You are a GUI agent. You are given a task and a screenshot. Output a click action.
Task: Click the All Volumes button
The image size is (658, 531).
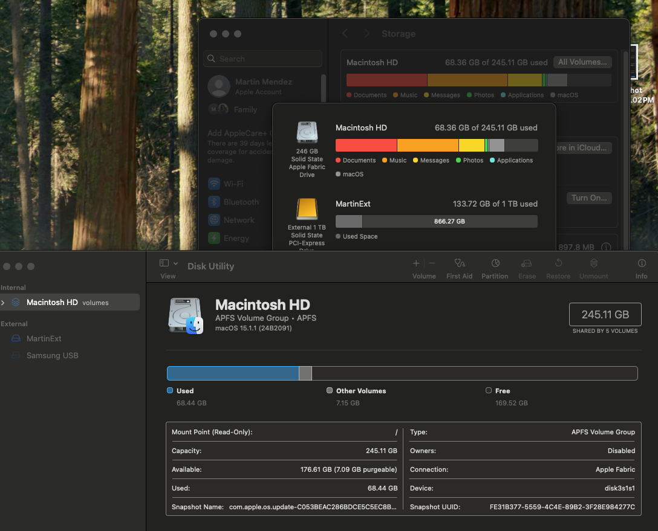click(x=582, y=62)
